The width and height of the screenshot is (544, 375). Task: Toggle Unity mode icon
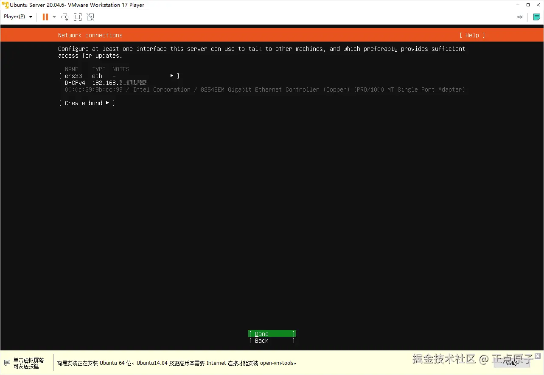click(90, 17)
